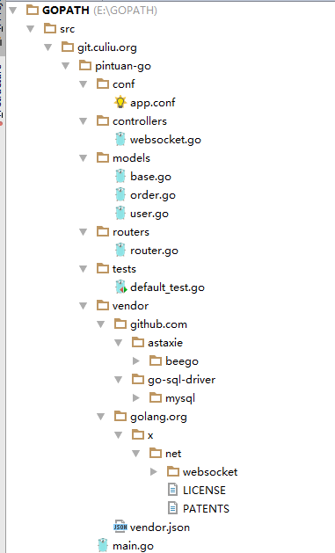Collapse the astaxie folder arrow
Viewport: 335px width, 553px height.
coord(119,343)
